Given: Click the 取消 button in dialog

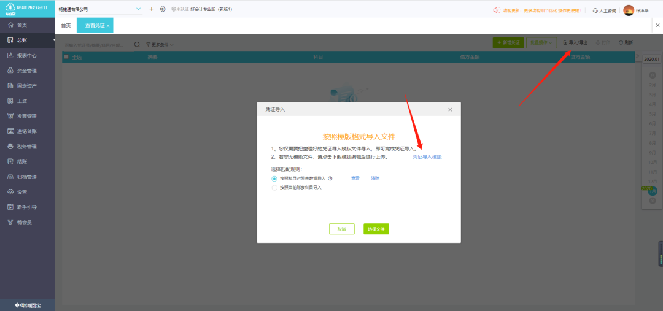Looking at the screenshot, I should pyautogui.click(x=342, y=229).
